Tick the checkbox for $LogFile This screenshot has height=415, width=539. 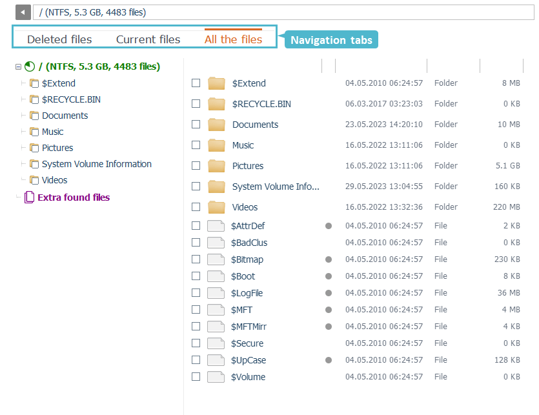(x=196, y=292)
